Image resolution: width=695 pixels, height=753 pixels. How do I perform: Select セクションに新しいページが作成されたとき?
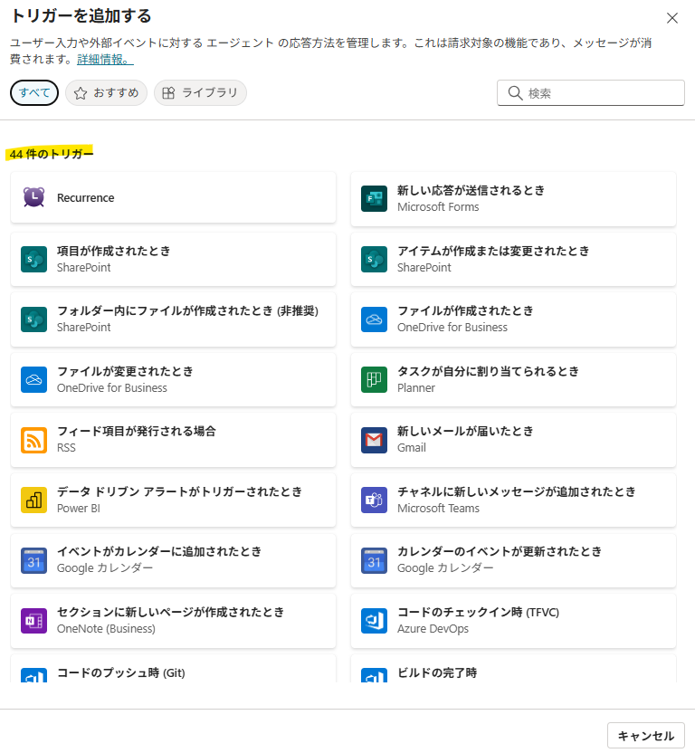(x=173, y=621)
